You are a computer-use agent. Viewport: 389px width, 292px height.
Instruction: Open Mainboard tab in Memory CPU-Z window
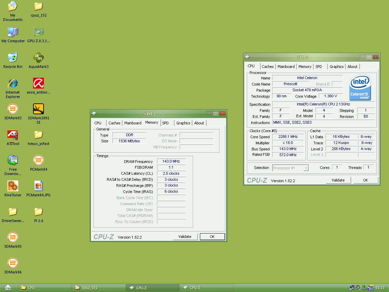tap(133, 123)
